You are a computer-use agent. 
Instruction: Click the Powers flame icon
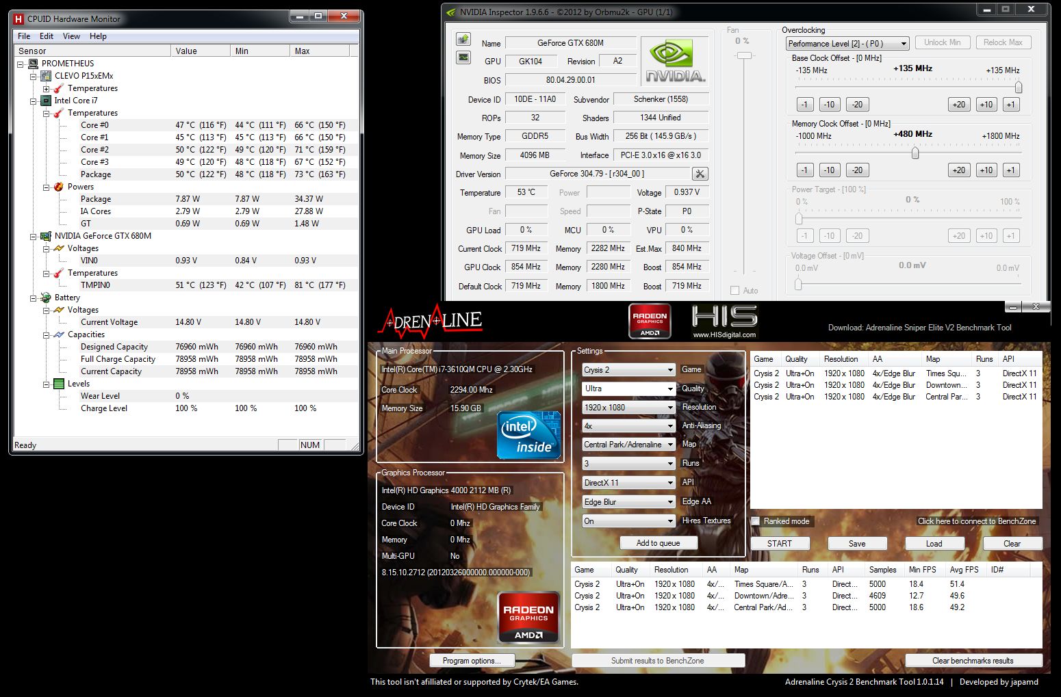59,186
